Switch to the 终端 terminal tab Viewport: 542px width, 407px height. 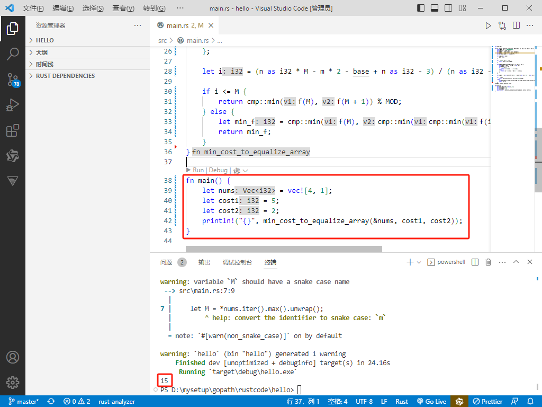click(270, 262)
